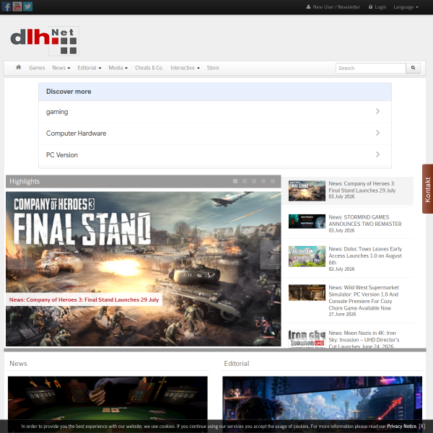The width and height of the screenshot is (433, 433).
Task: Click the home icon in navigation bar
Action: point(19,67)
